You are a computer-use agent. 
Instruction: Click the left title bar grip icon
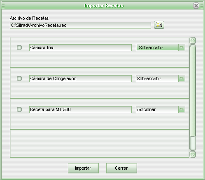point(3,6)
